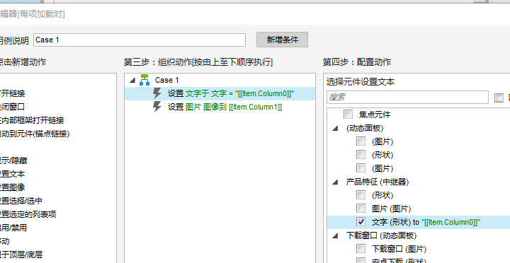
Task: Uncheck the 文字 (形状) checkbox
Action: [x=361, y=222]
